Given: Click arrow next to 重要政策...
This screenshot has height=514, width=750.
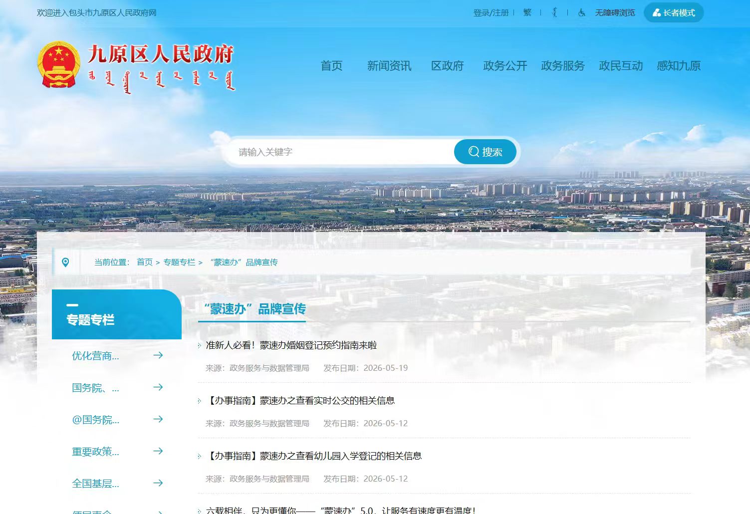Looking at the screenshot, I should pyautogui.click(x=158, y=451).
